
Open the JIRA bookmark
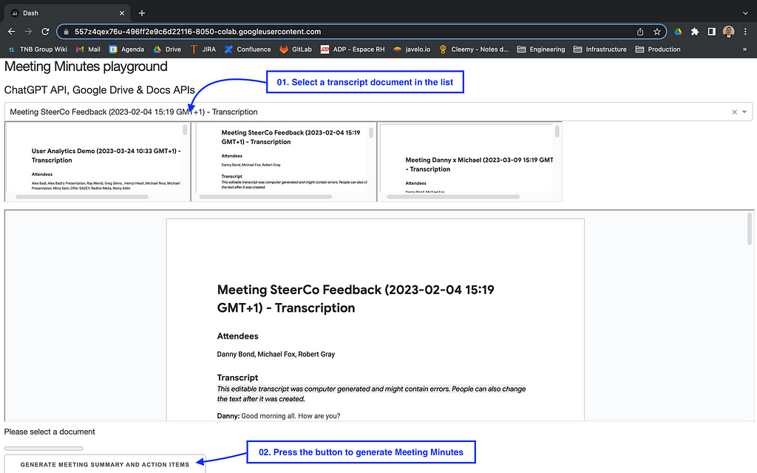click(203, 50)
